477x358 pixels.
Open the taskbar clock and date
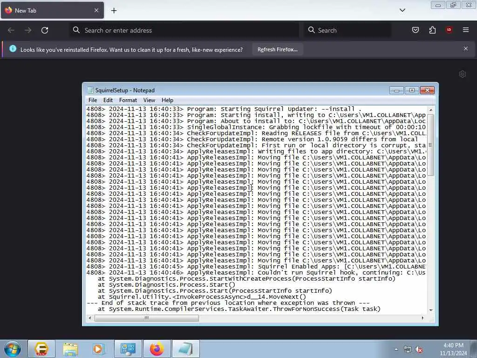pyautogui.click(x=453, y=349)
